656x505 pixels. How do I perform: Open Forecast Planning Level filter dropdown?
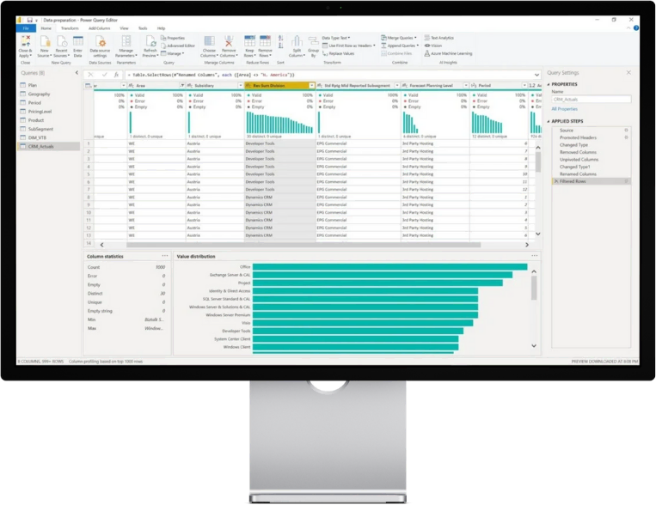click(x=466, y=86)
